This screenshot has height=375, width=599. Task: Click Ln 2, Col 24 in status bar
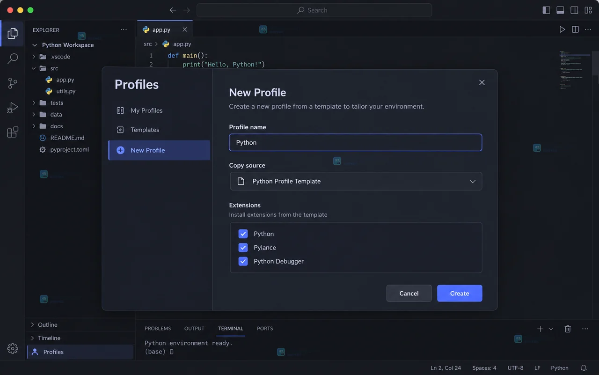click(x=446, y=368)
